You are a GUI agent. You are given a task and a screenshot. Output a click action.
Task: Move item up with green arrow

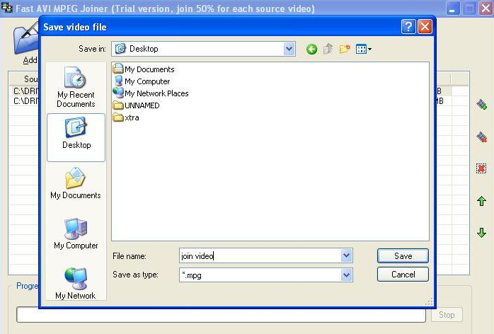481,201
